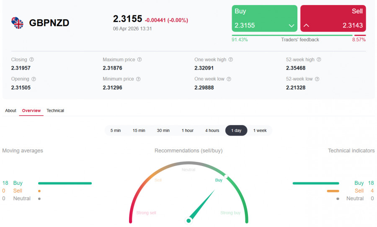Select the 1 week timeframe
The width and height of the screenshot is (377, 227).
tap(260, 131)
